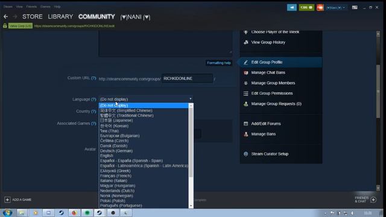Open the Windows Start button

tap(7, 213)
